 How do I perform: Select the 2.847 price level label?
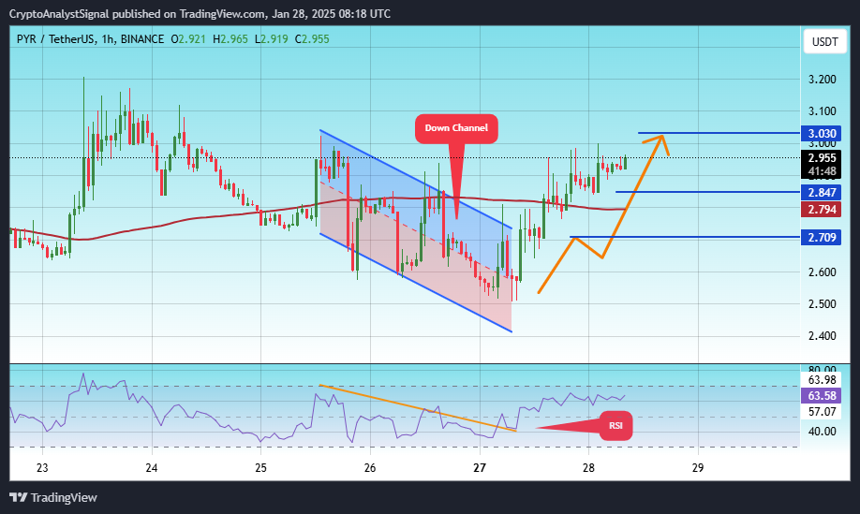pos(821,192)
